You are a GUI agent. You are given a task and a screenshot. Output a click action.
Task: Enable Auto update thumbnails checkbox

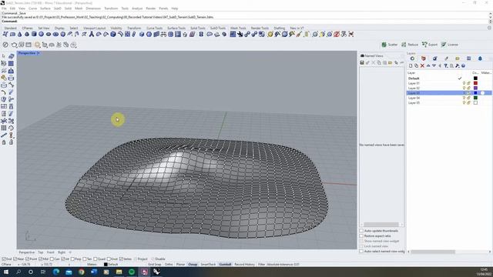(361, 231)
